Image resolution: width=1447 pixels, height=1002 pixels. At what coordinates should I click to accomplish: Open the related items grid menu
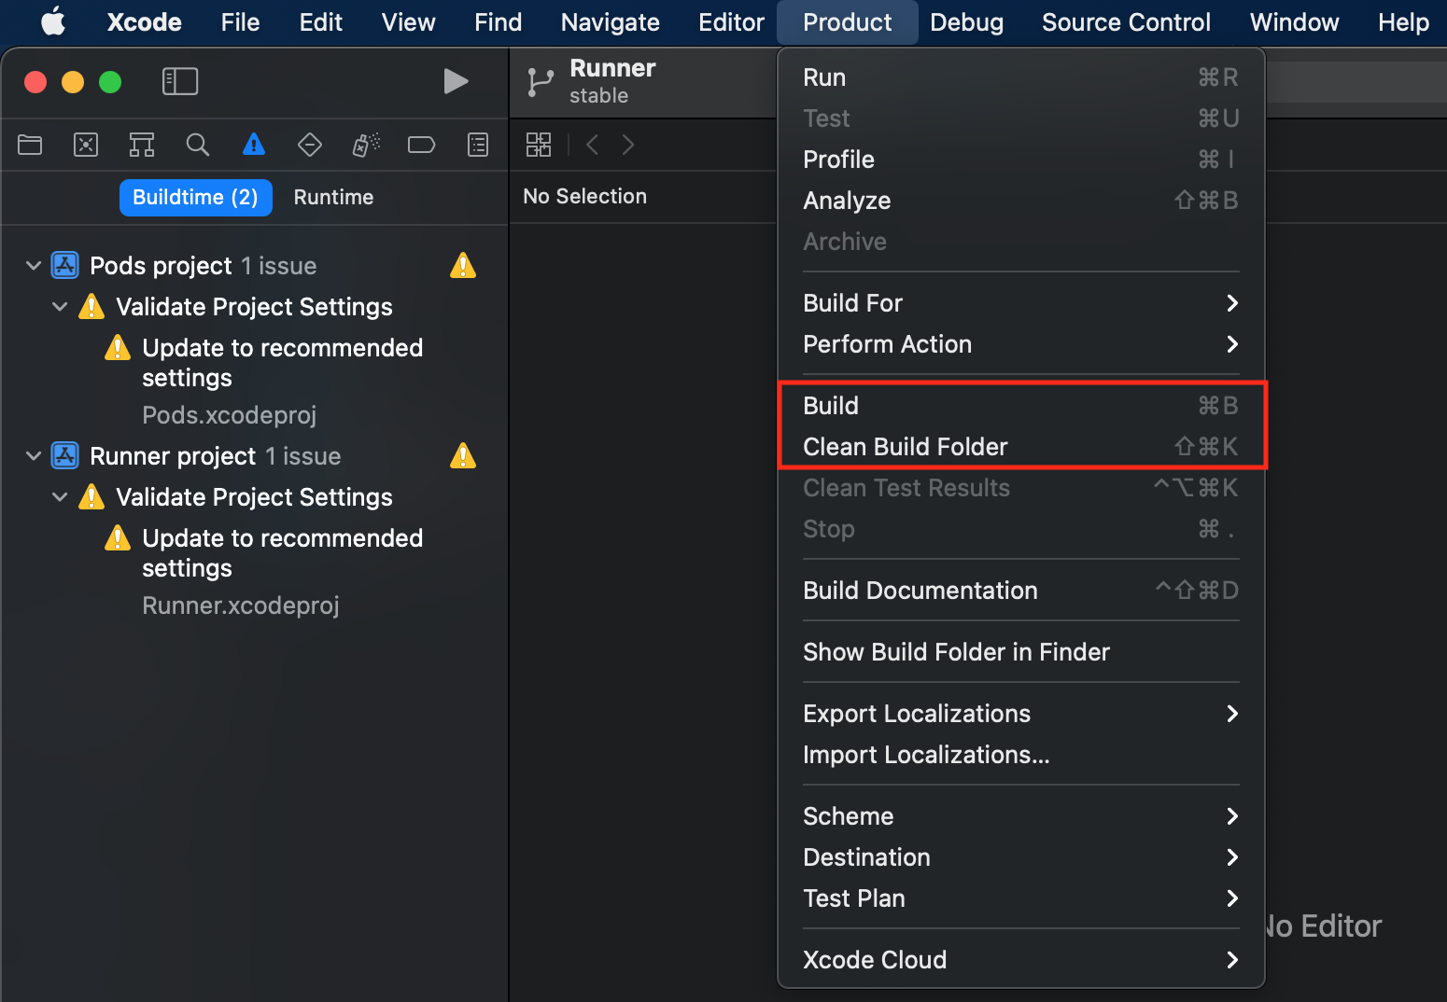pyautogui.click(x=539, y=145)
